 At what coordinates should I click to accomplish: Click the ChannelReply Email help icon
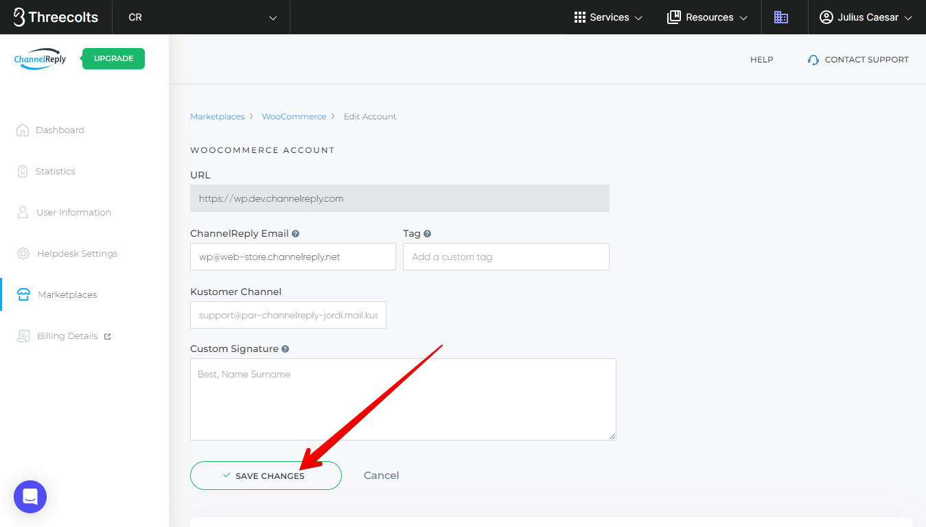296,233
